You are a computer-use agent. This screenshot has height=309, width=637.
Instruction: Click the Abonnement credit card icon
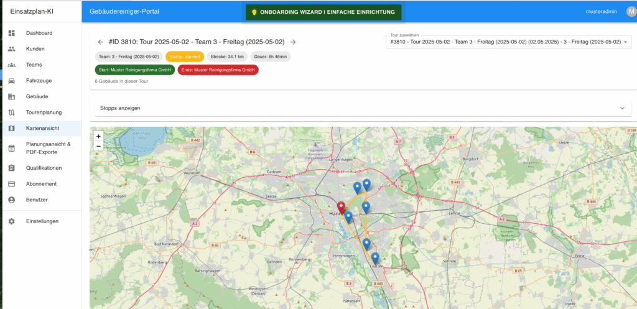[x=11, y=184]
